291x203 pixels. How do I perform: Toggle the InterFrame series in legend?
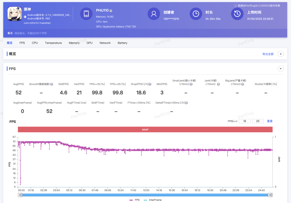[153, 200]
